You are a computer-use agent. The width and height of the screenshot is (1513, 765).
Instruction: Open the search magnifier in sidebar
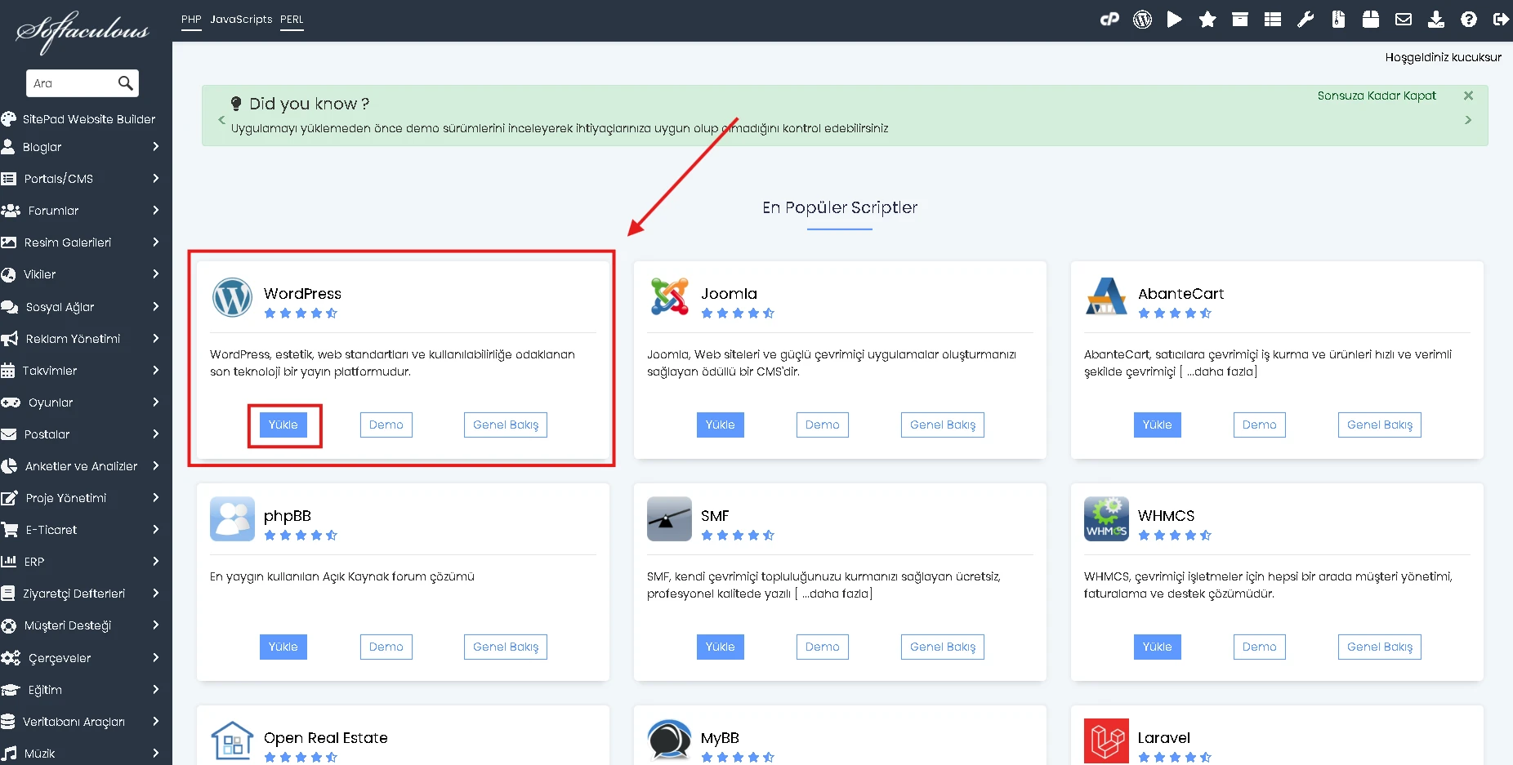point(126,83)
